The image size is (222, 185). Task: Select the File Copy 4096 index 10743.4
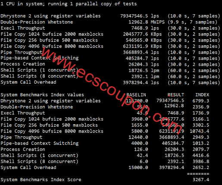coord(200,131)
